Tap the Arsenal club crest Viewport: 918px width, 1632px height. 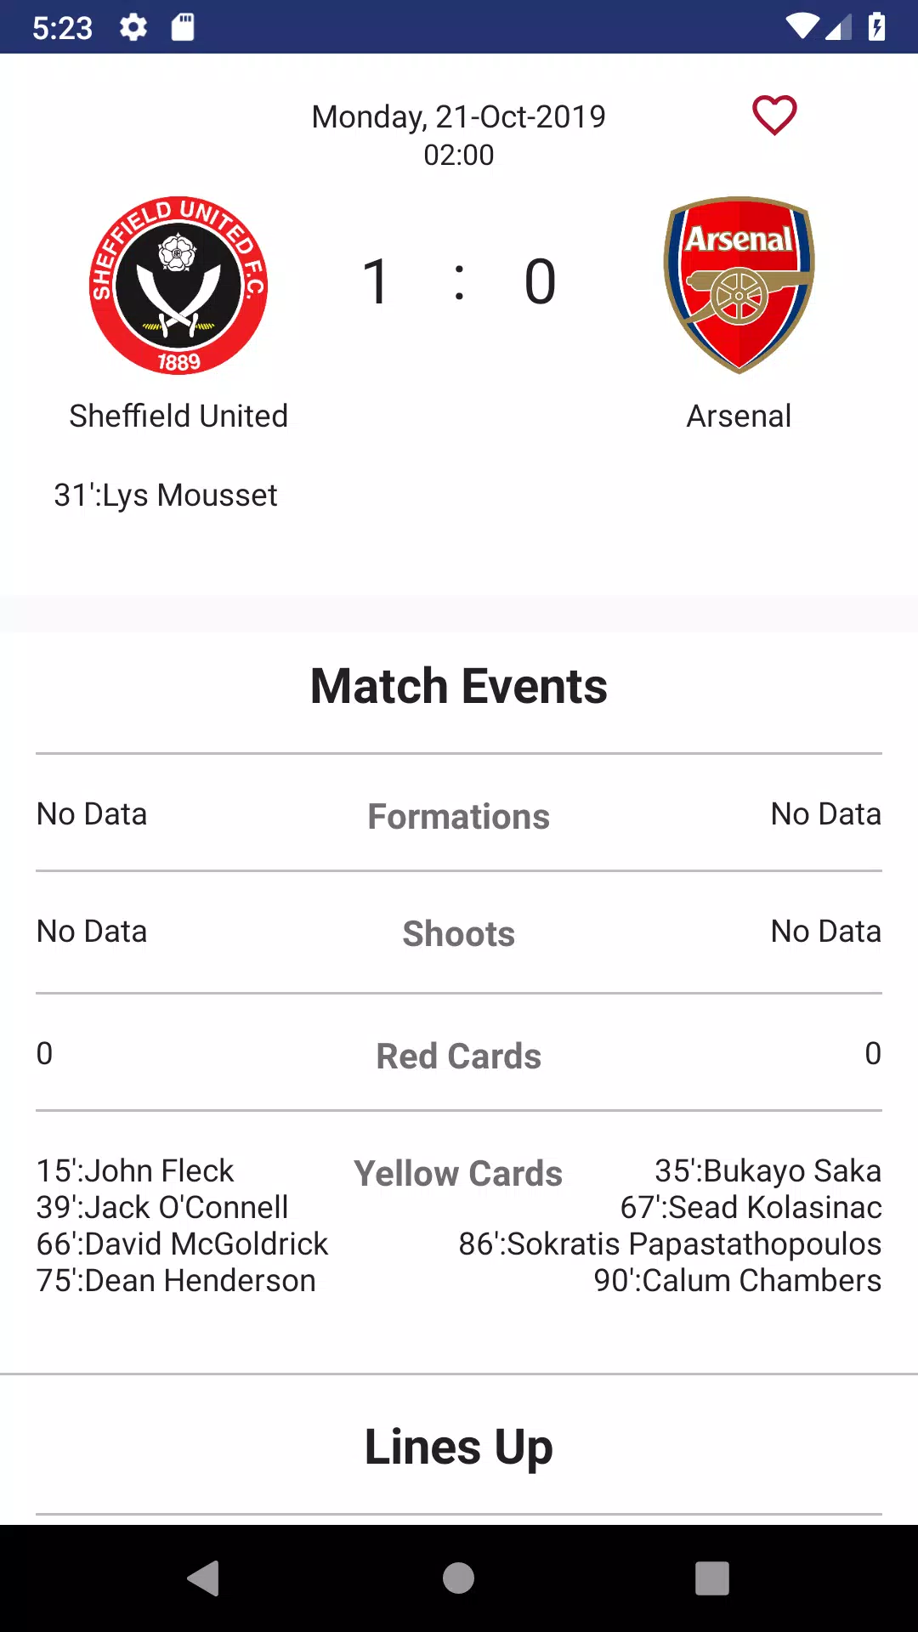click(739, 286)
